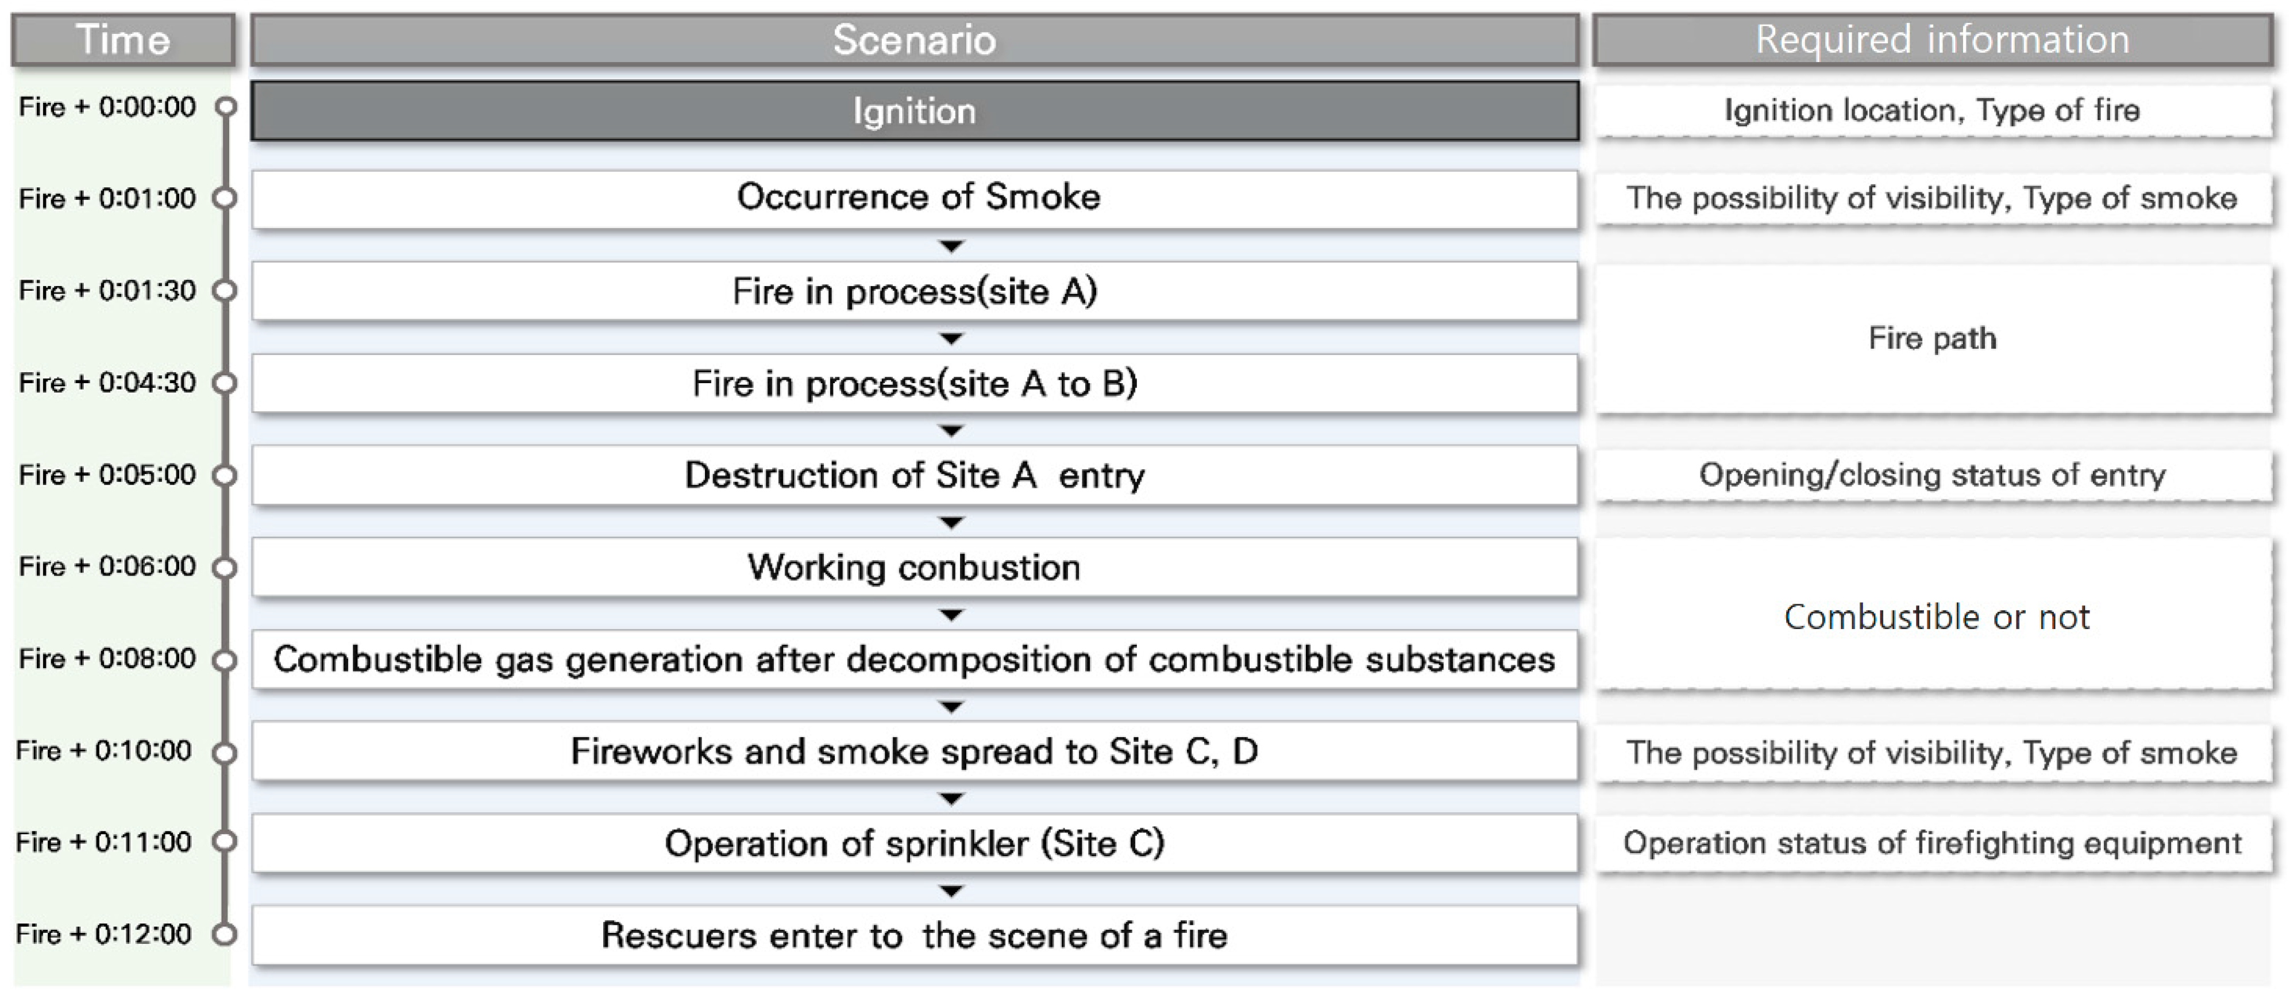Select Ignition location, Type of fire box
The height and width of the screenshot is (999, 2294).
(x=1933, y=110)
